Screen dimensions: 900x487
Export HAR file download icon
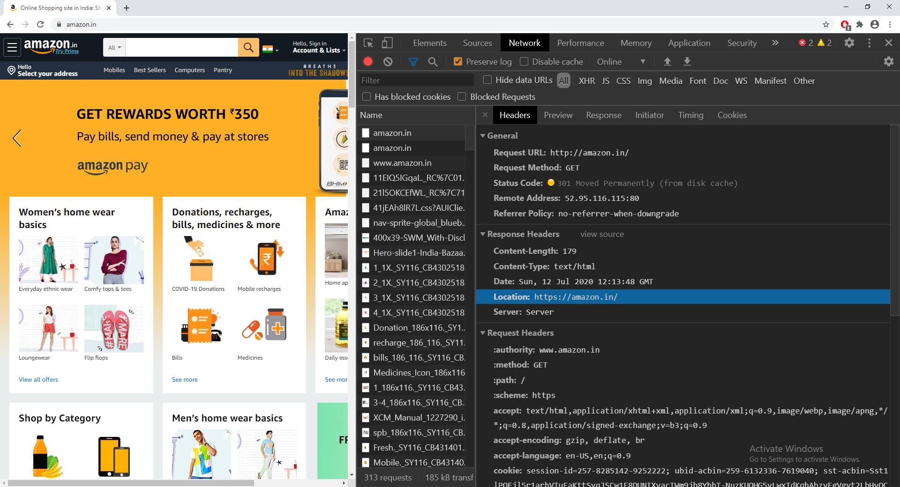point(687,61)
